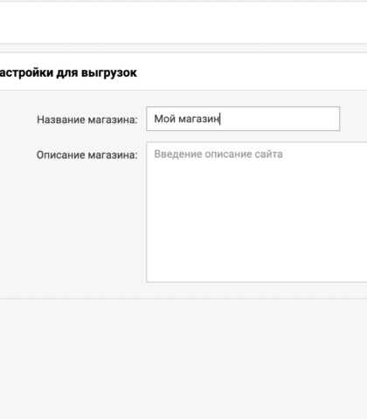Click the 'настройки для выгрузок' section heading
The image size is (367, 419).
pos(68,72)
